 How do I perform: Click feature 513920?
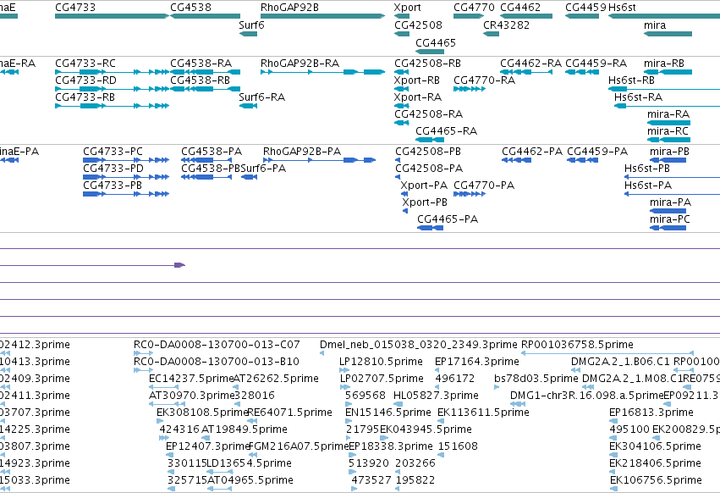[x=368, y=463]
